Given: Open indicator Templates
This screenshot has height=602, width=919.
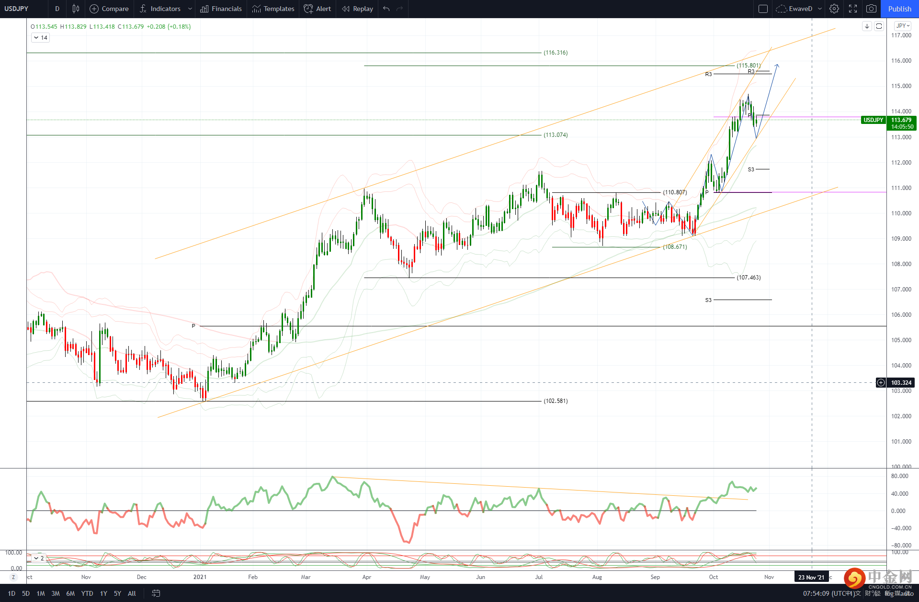Looking at the screenshot, I should coord(273,9).
